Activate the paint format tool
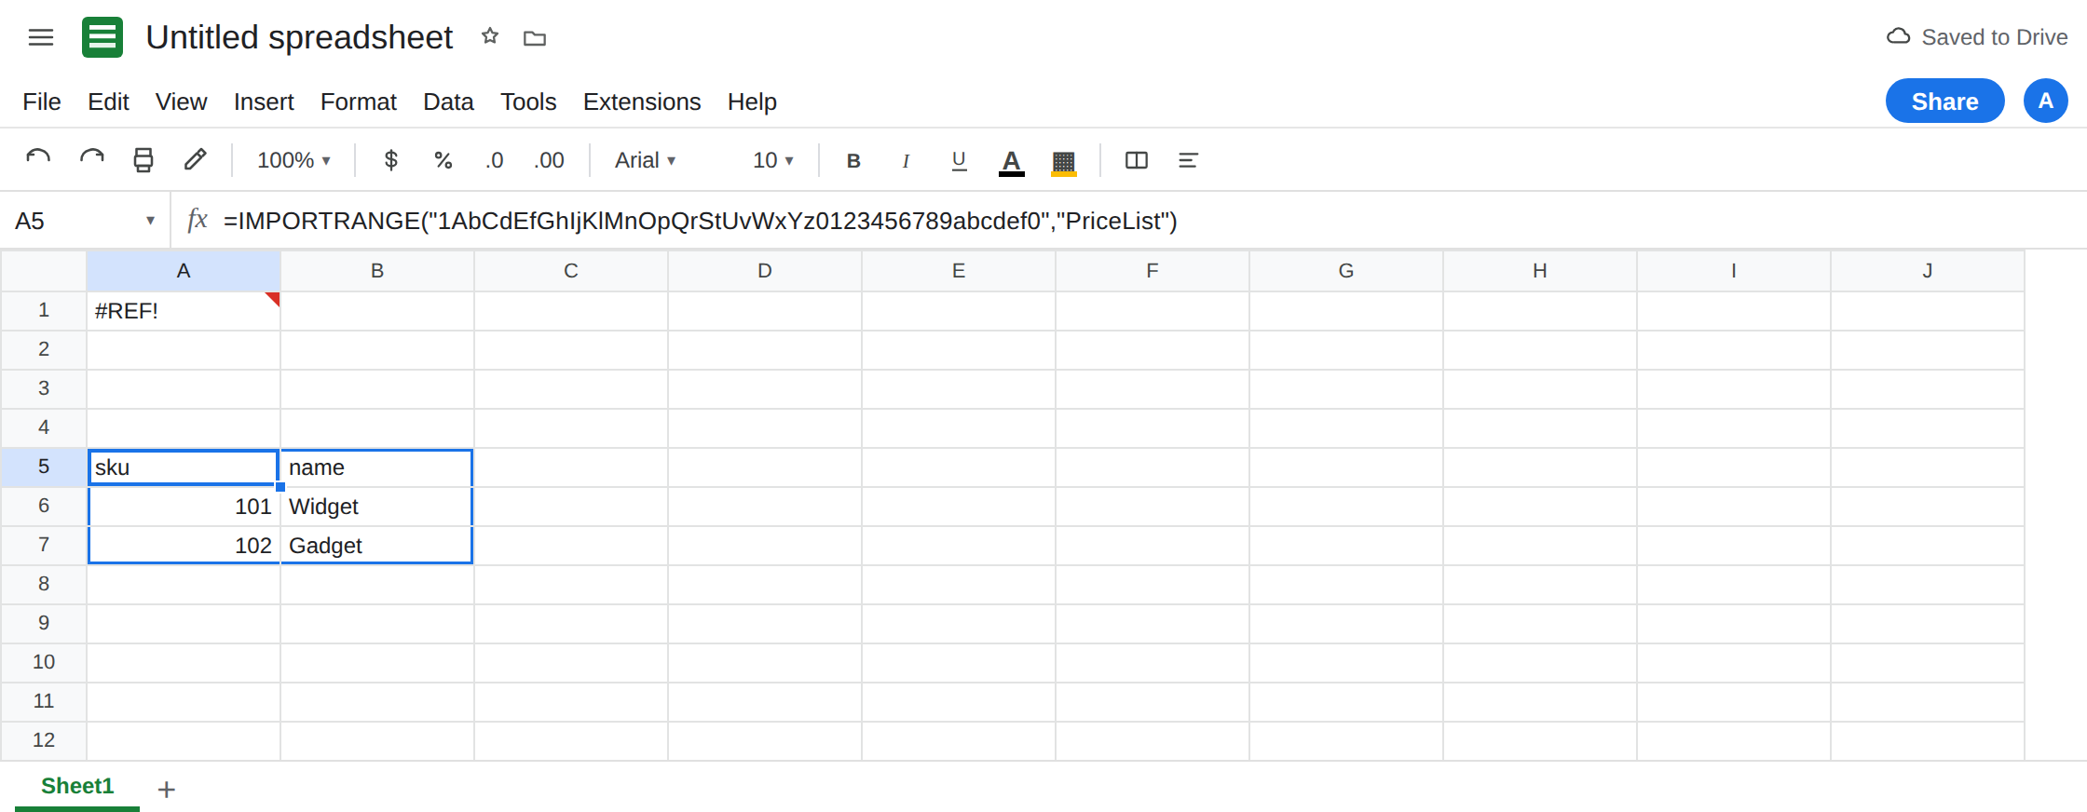 (195, 160)
